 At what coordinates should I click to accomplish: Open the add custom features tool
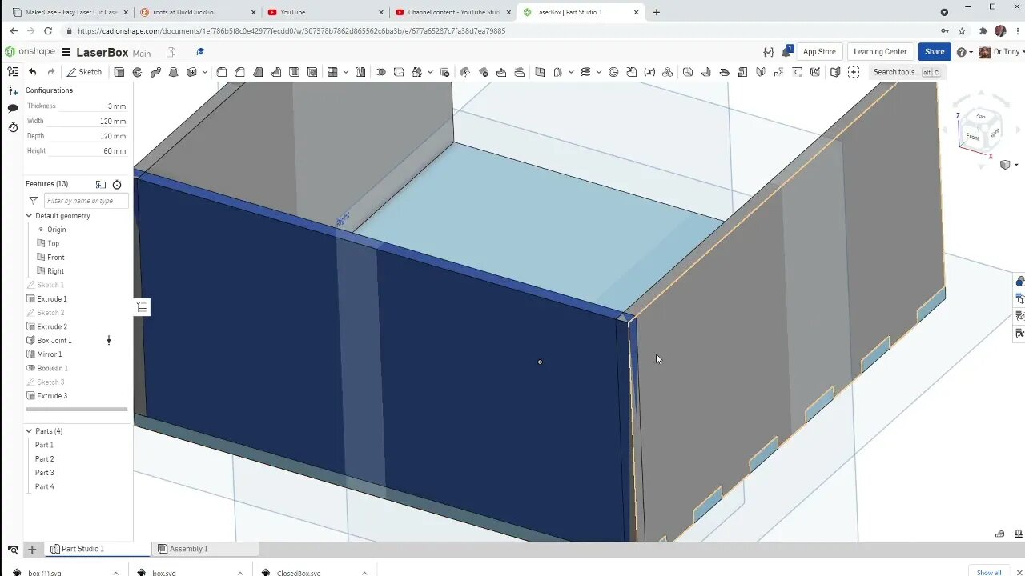point(854,72)
